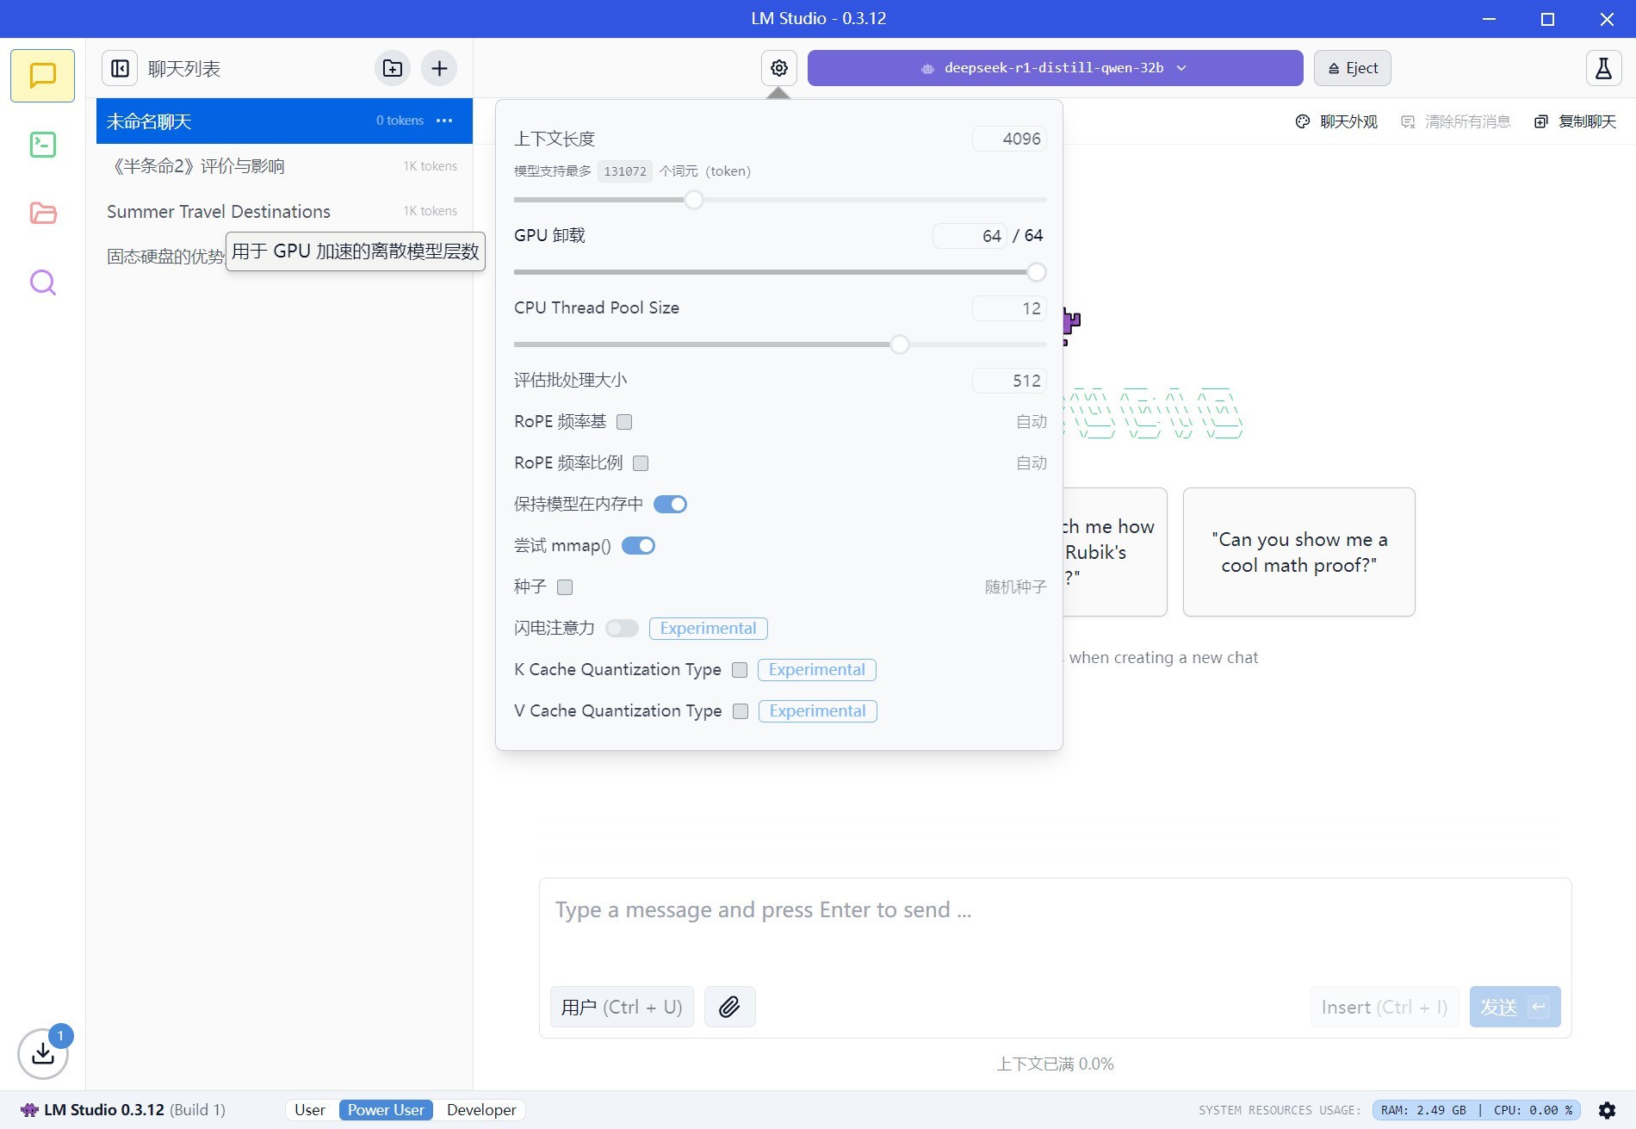Toggle 尝试 mmap() switch
This screenshot has height=1129, width=1636.
(638, 546)
